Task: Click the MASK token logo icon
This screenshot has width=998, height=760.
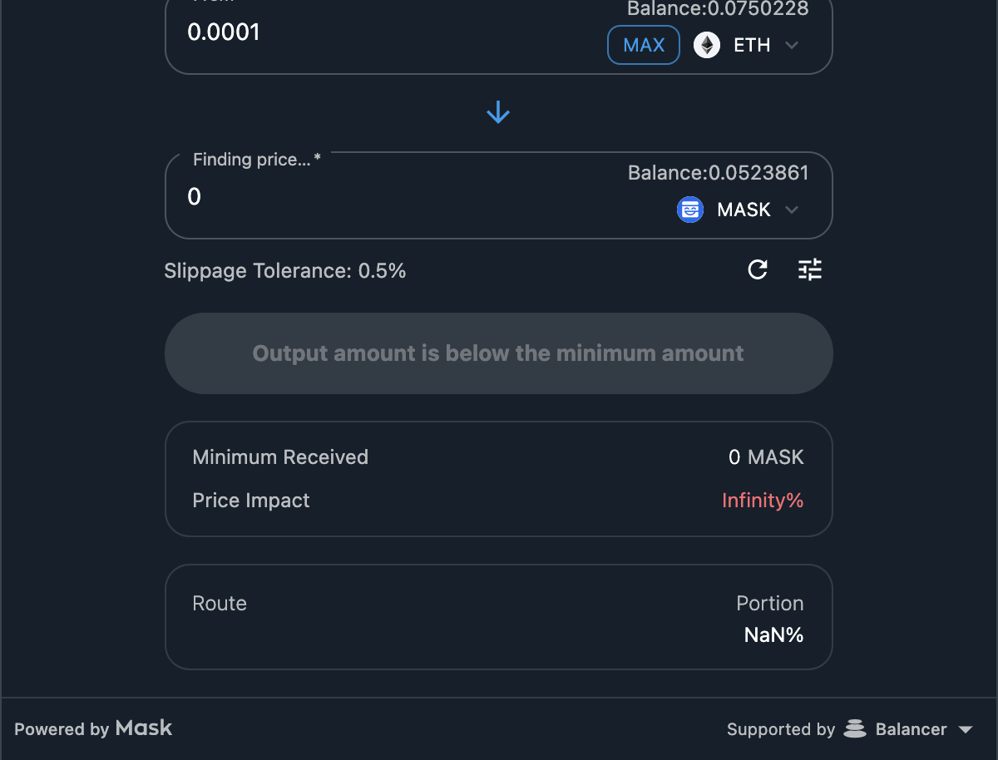Action: (x=690, y=210)
